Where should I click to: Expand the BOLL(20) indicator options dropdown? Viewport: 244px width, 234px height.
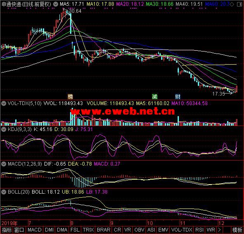4,192
